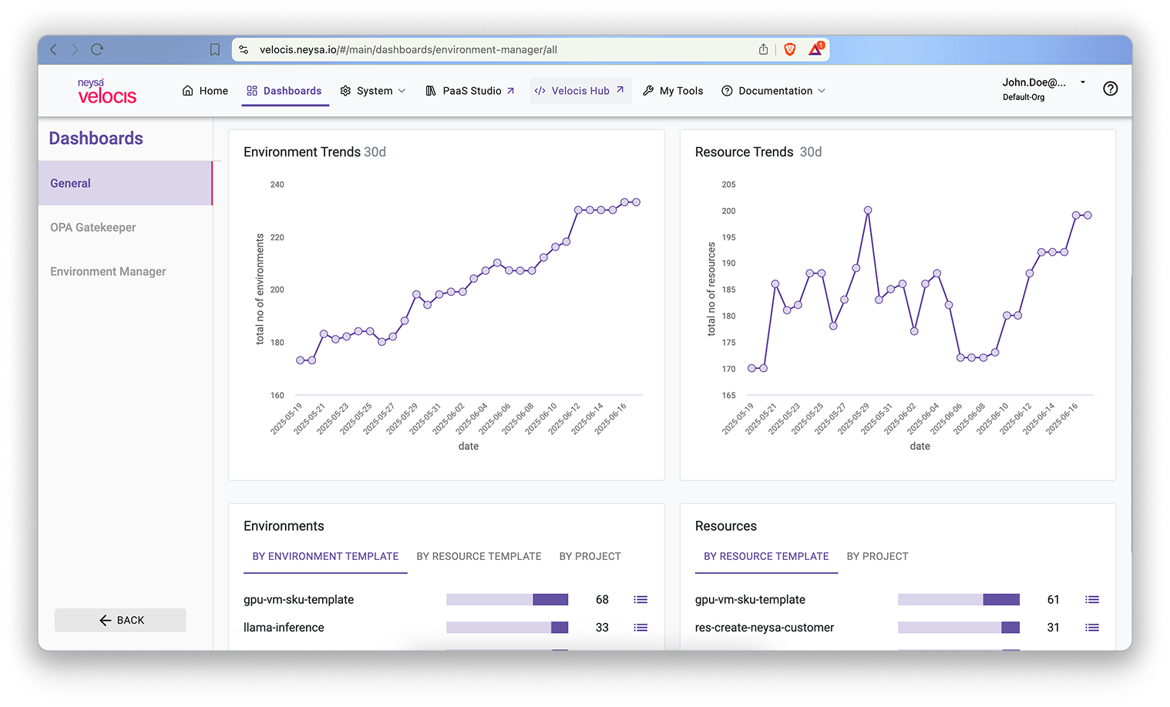Click the llama-inference environment name
This screenshot has width=1170, height=707.
point(284,628)
